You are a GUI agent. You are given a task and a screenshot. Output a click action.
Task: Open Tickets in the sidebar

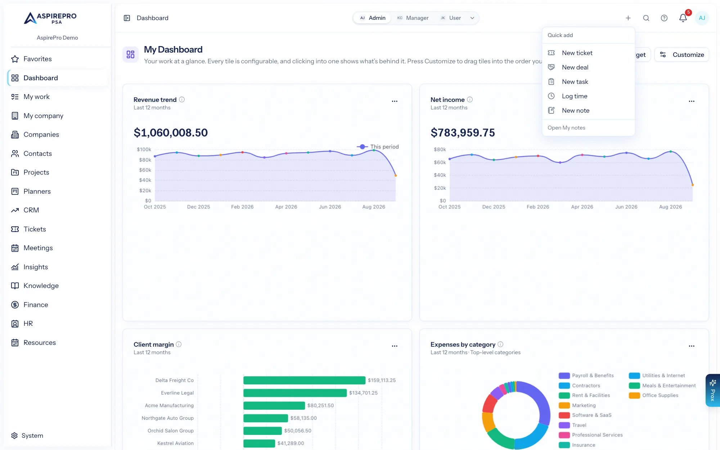(58, 229)
